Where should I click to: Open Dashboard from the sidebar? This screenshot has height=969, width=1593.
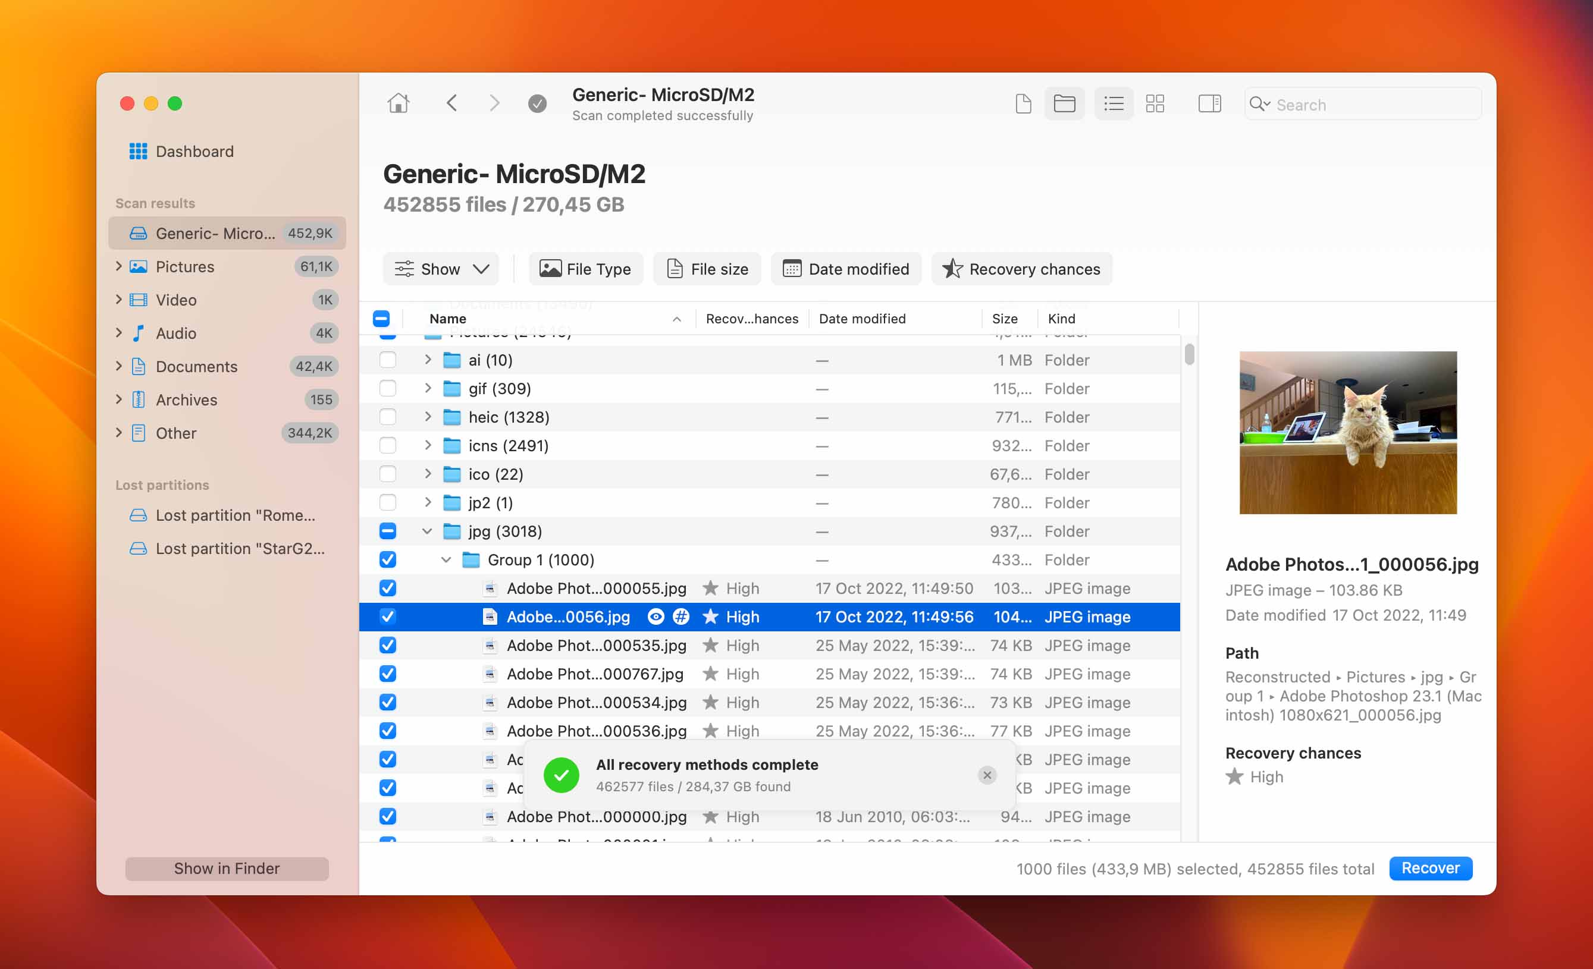tap(181, 151)
